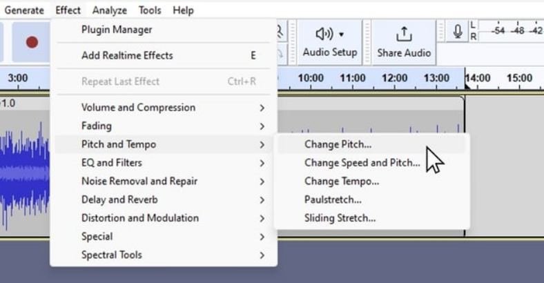Click the Share Audio upload icon
544x283 pixels.
[x=403, y=34]
